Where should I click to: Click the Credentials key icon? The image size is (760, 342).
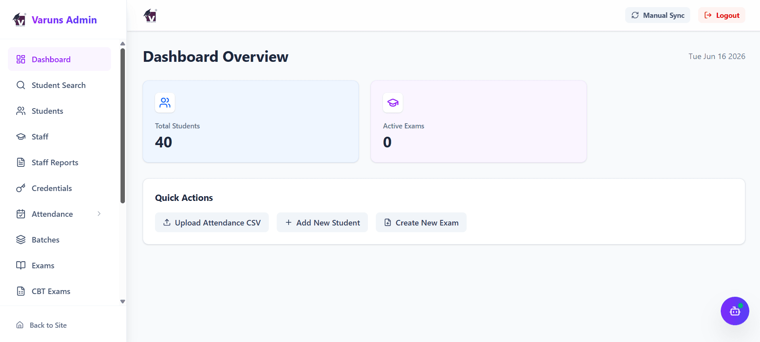coord(21,188)
